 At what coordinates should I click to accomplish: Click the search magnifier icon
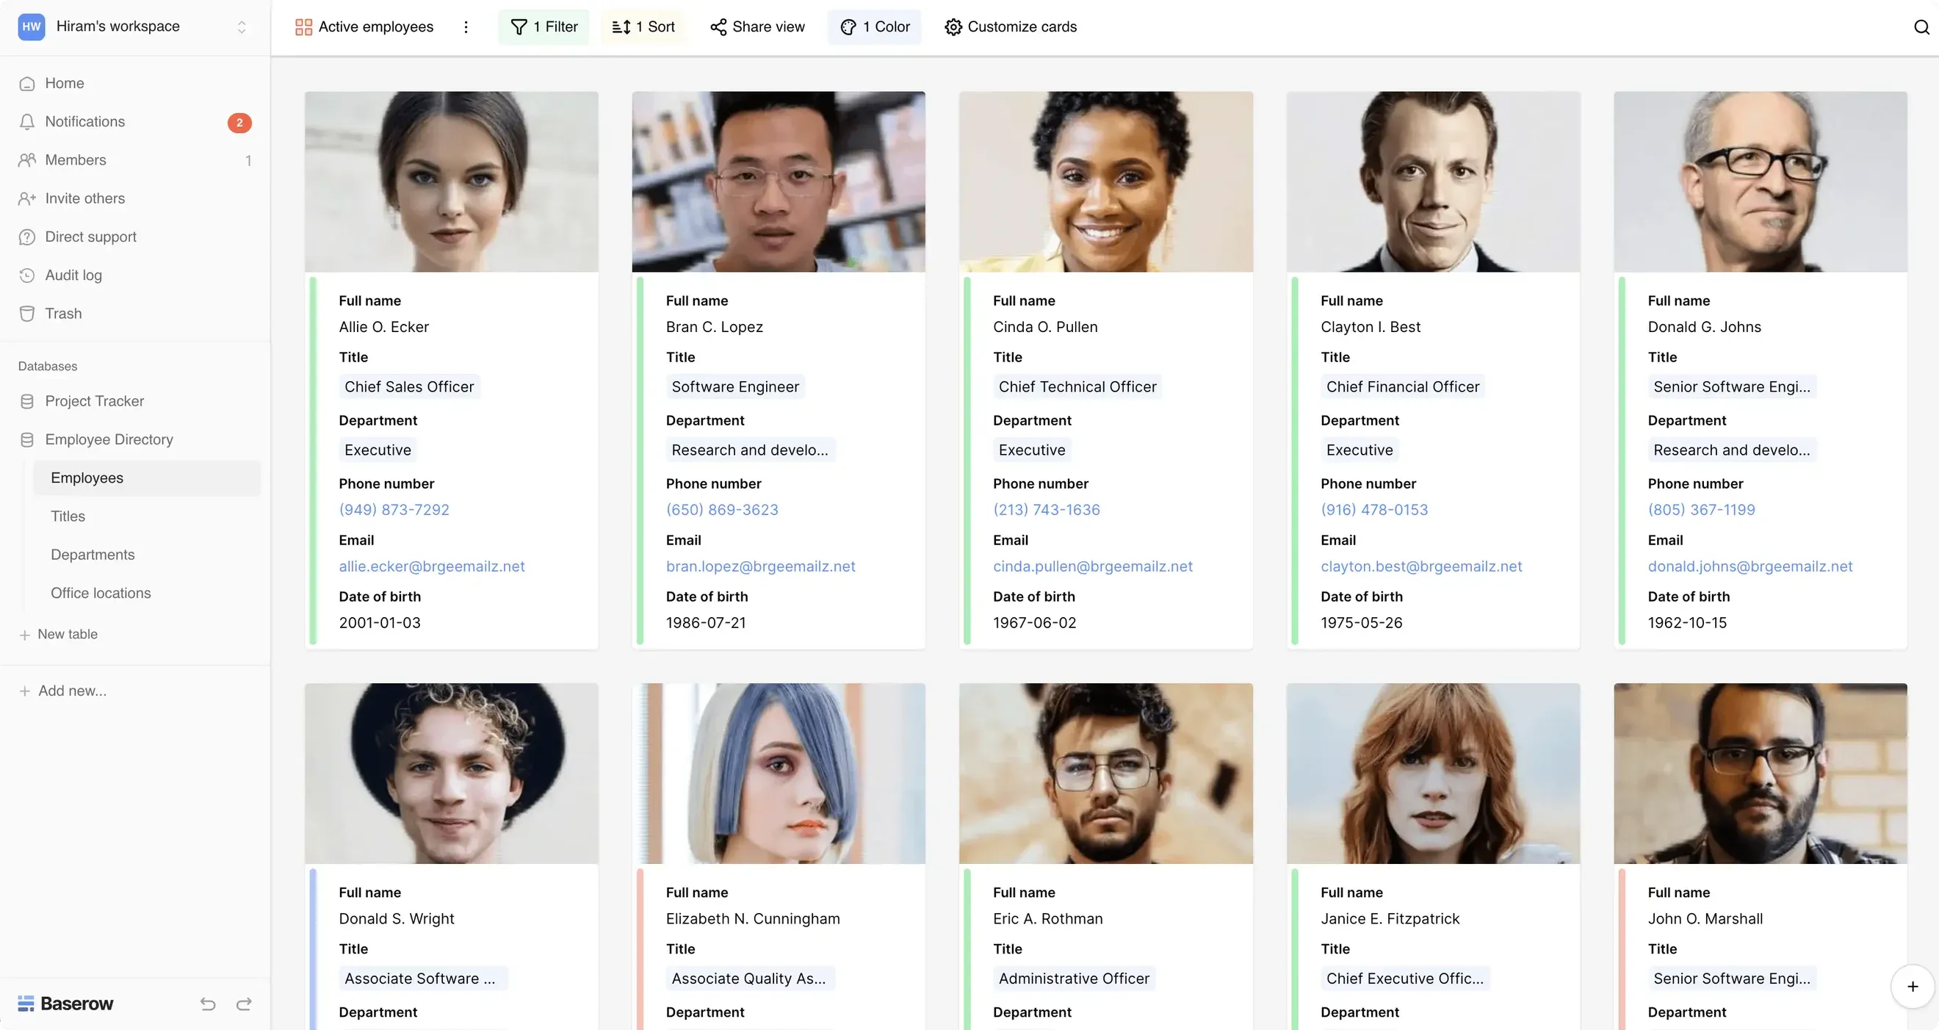click(x=1921, y=27)
